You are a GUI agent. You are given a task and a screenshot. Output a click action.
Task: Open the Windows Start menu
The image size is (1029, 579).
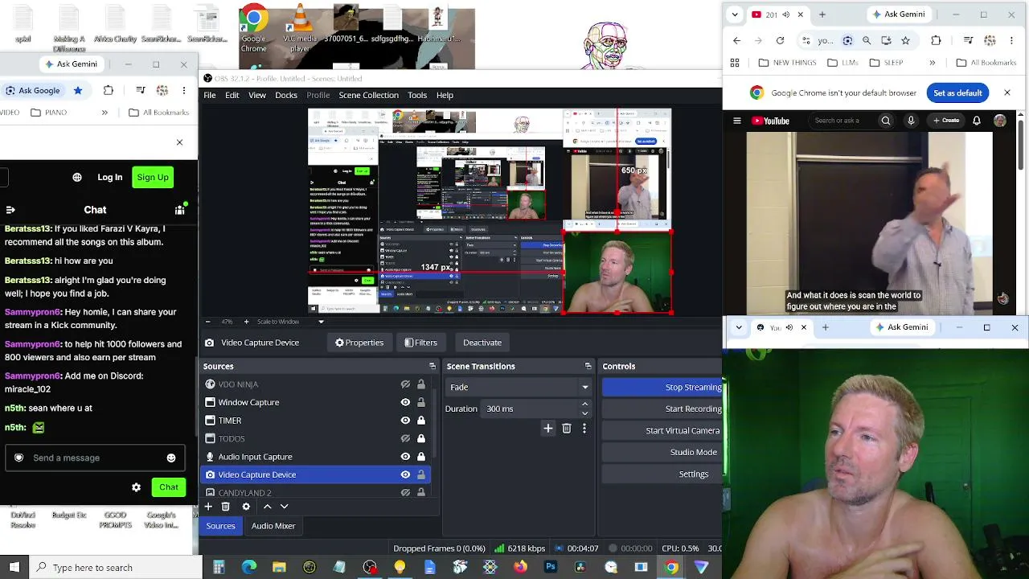(14, 568)
